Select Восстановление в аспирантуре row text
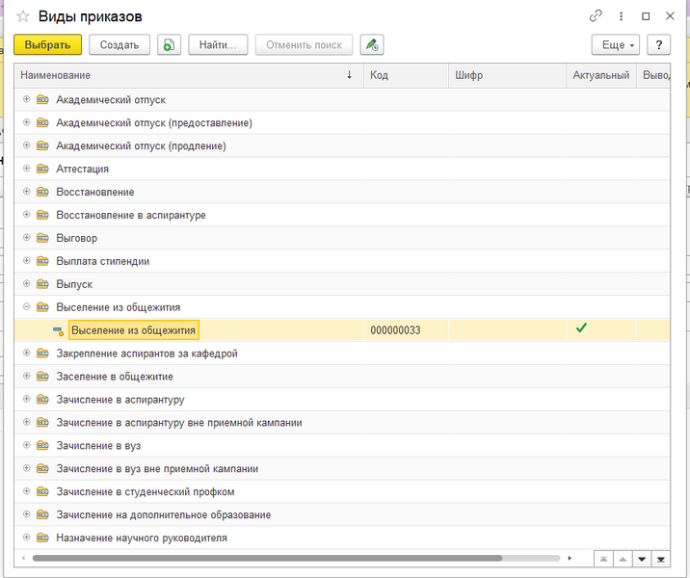 point(131,215)
